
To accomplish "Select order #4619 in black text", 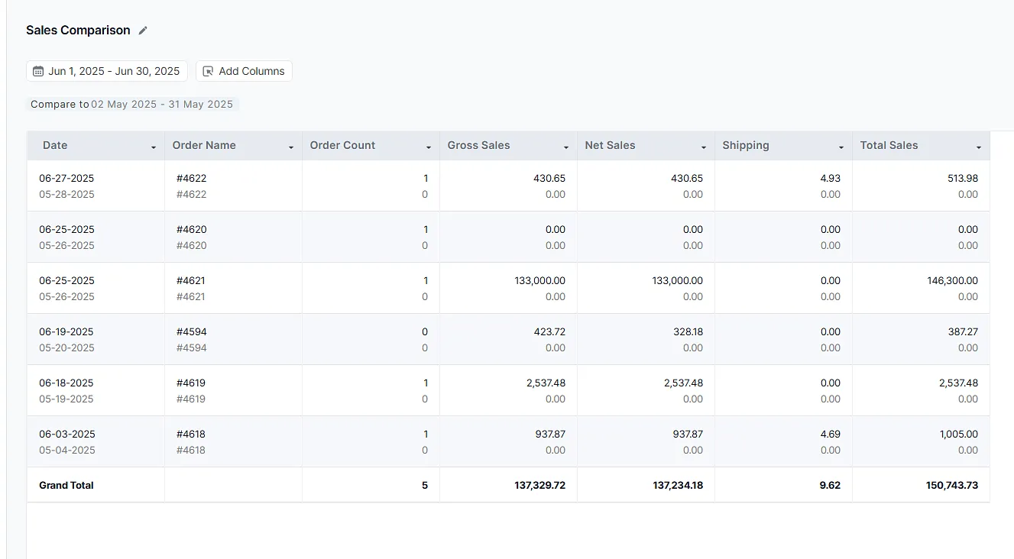I will [191, 383].
